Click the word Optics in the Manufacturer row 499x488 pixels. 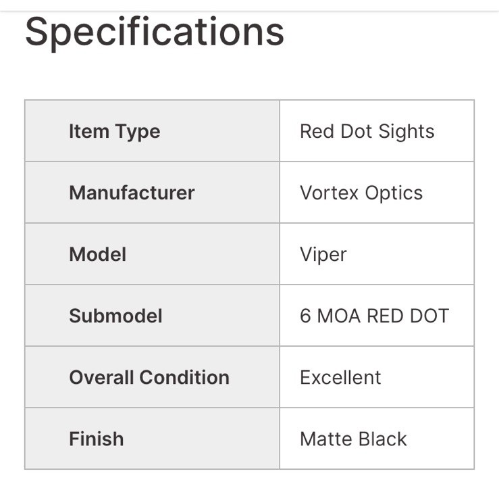click(394, 193)
